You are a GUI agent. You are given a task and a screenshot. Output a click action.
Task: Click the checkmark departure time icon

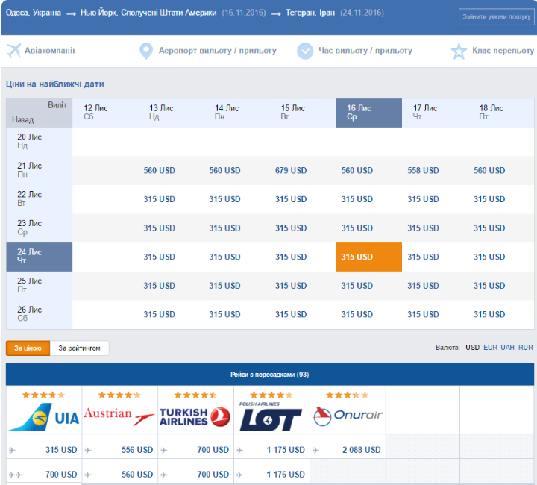point(305,51)
